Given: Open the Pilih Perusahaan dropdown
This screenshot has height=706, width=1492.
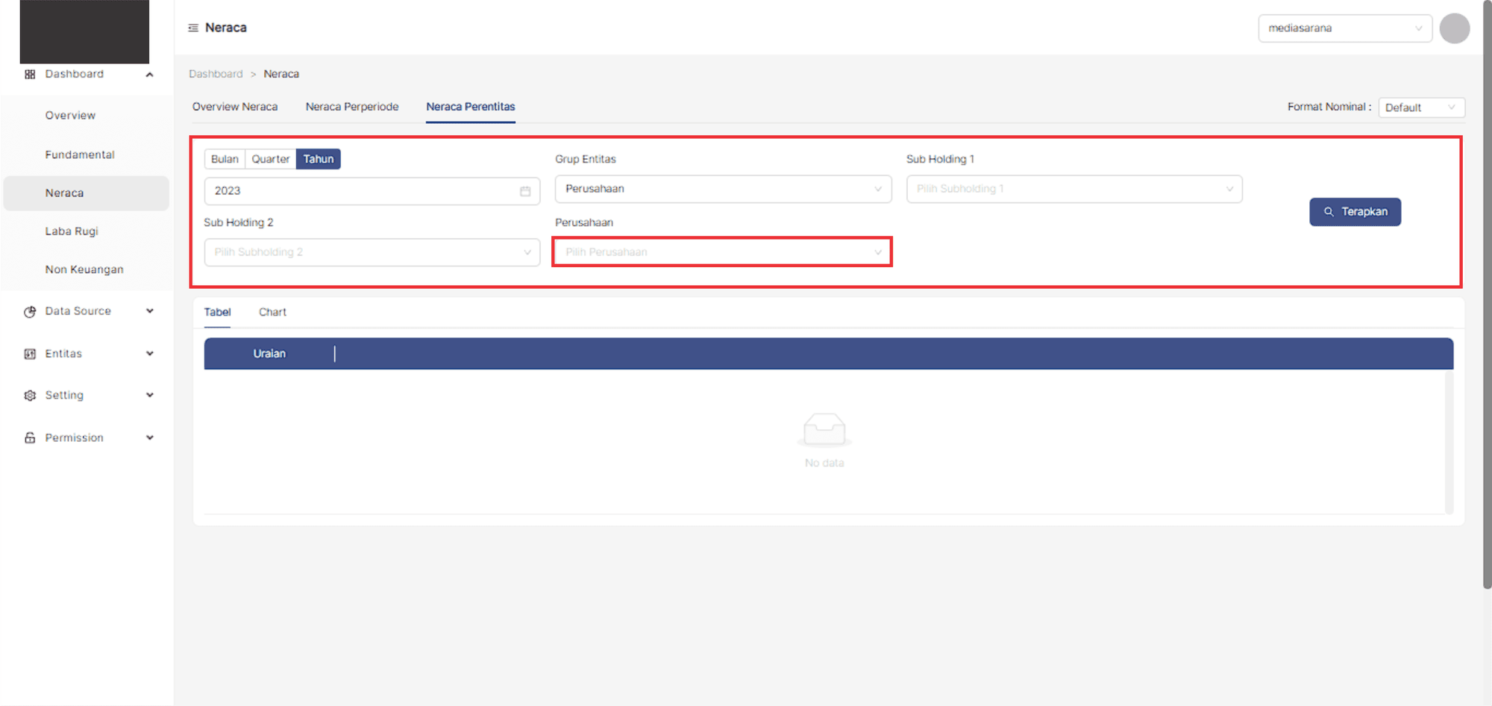Looking at the screenshot, I should (722, 252).
